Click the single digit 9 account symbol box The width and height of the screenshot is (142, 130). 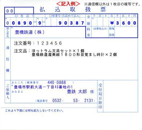[39, 23]
